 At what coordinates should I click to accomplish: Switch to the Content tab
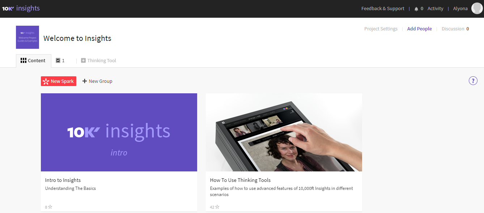(33, 61)
